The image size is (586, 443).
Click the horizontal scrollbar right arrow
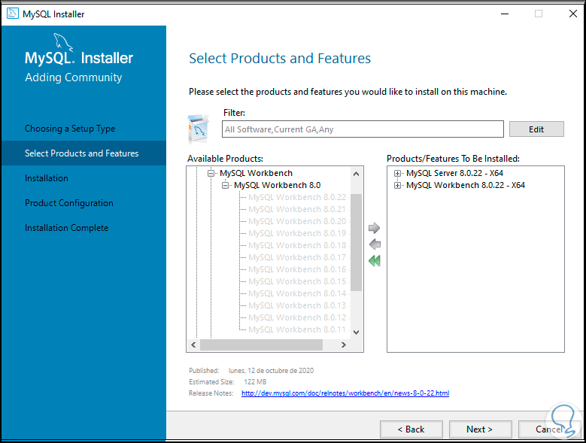point(344,344)
